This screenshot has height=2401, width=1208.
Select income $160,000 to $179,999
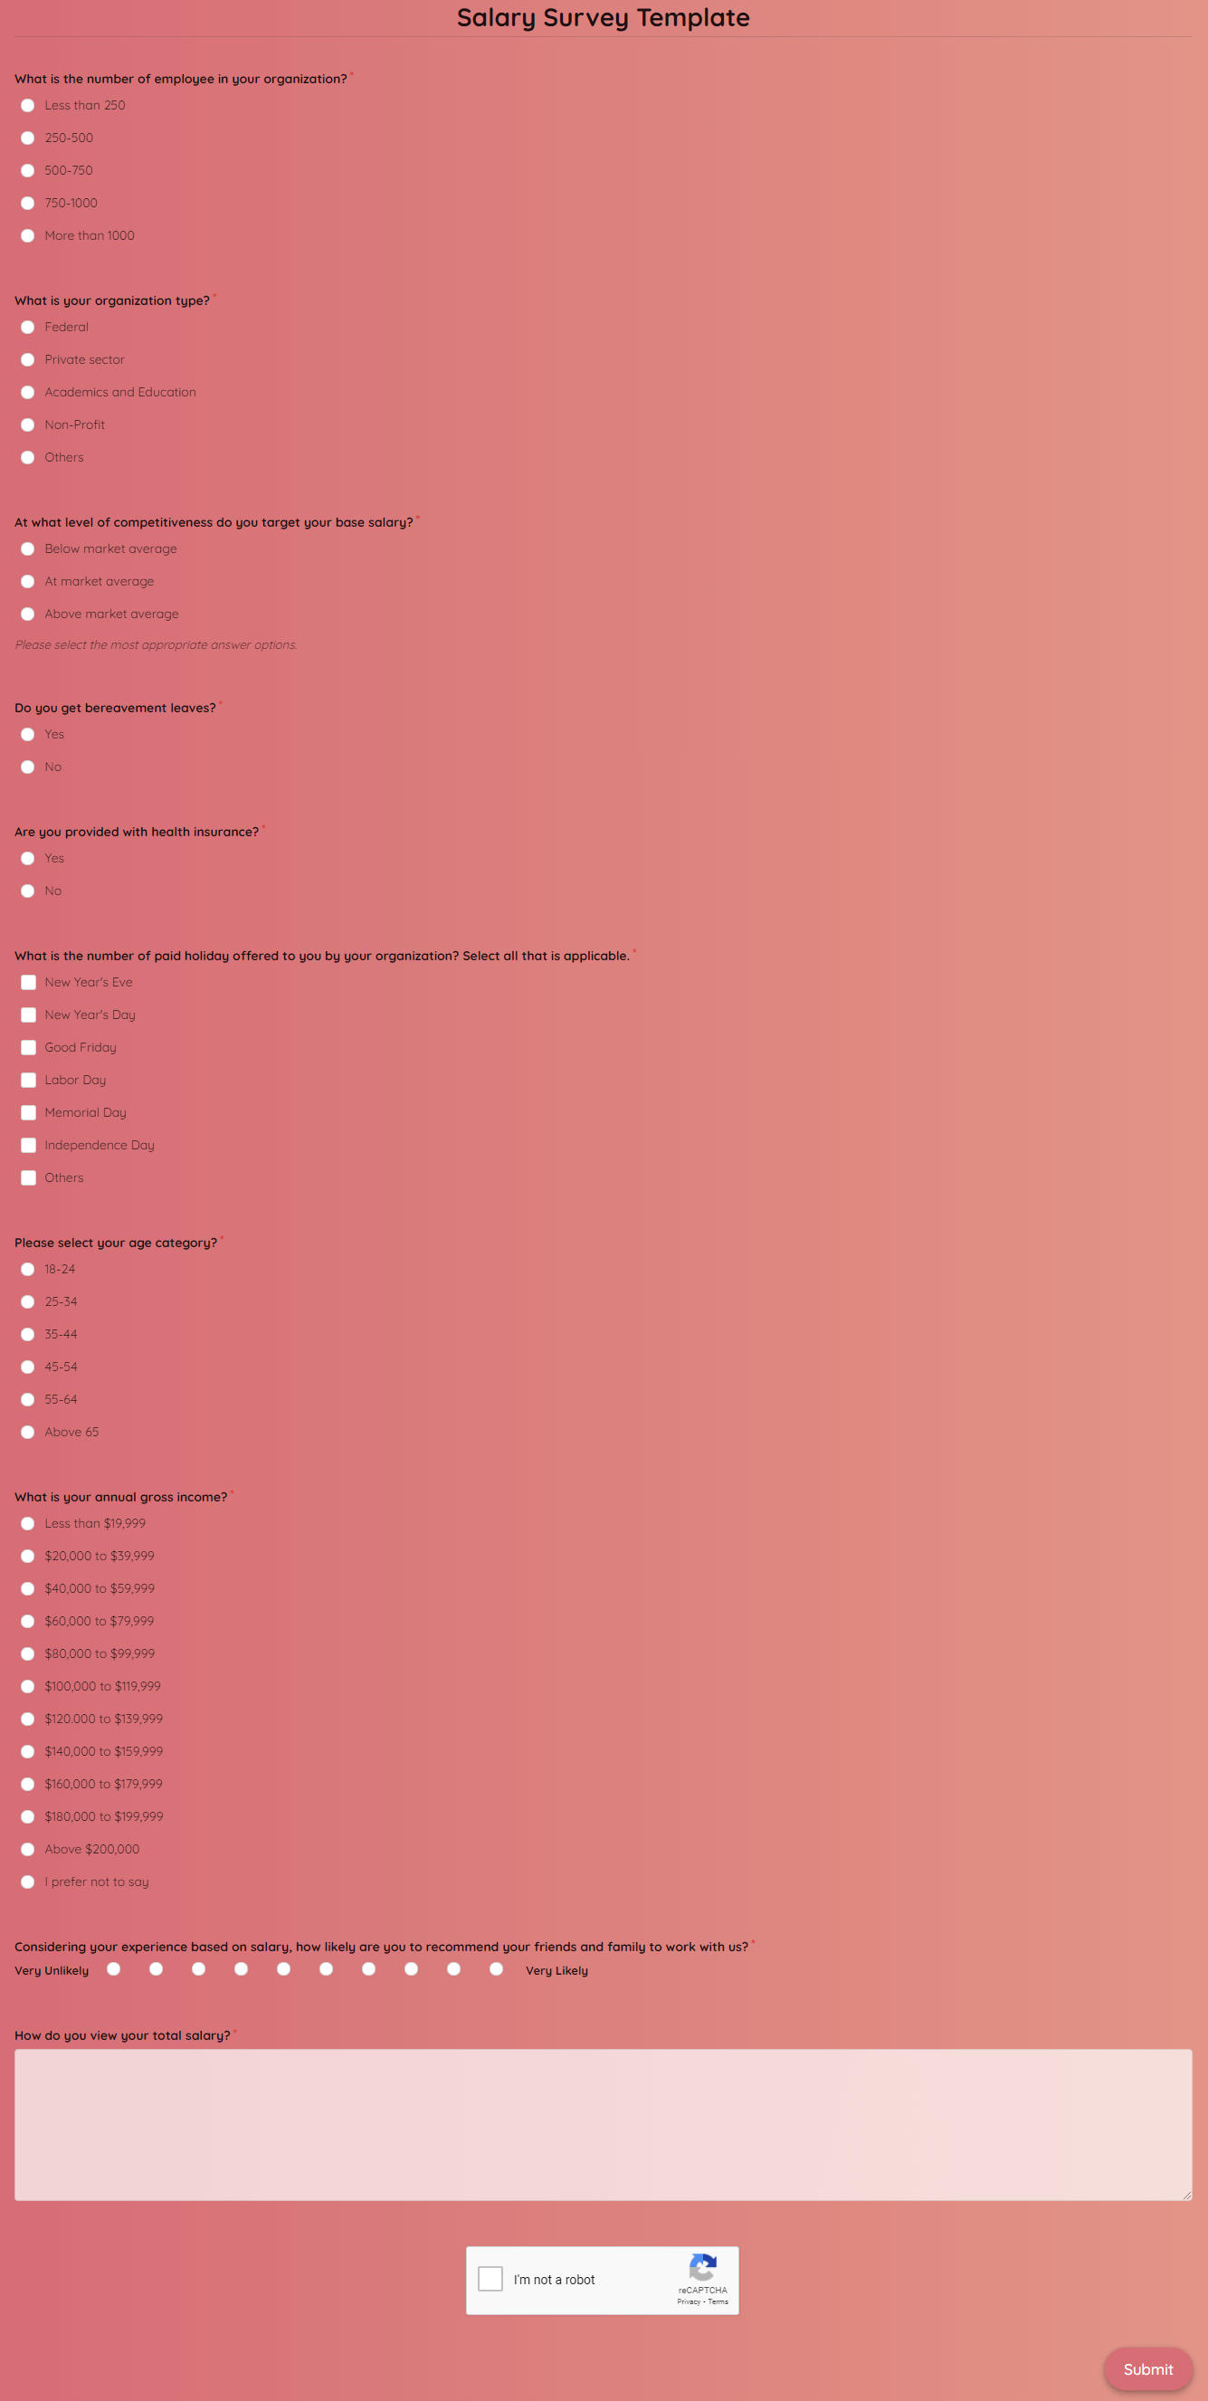[28, 1785]
